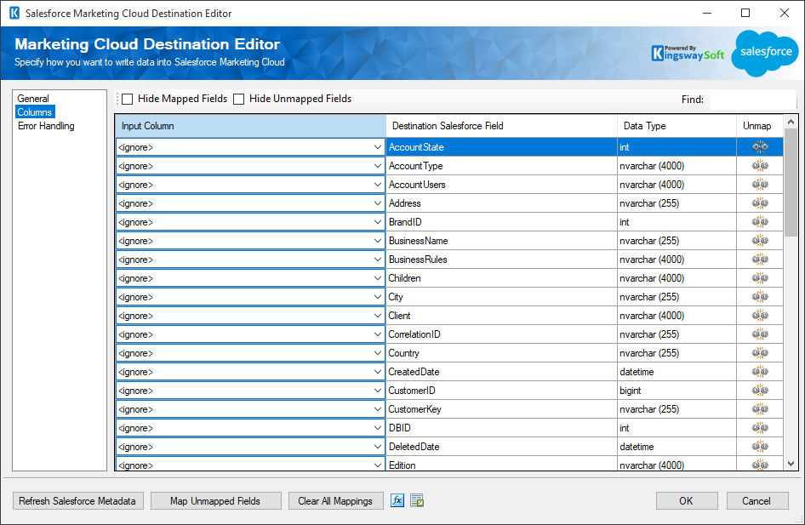Unmap the Client field
This screenshot has width=805, height=525.
click(x=760, y=316)
